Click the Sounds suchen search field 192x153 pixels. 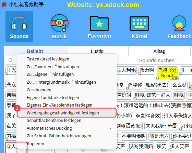[159, 60]
